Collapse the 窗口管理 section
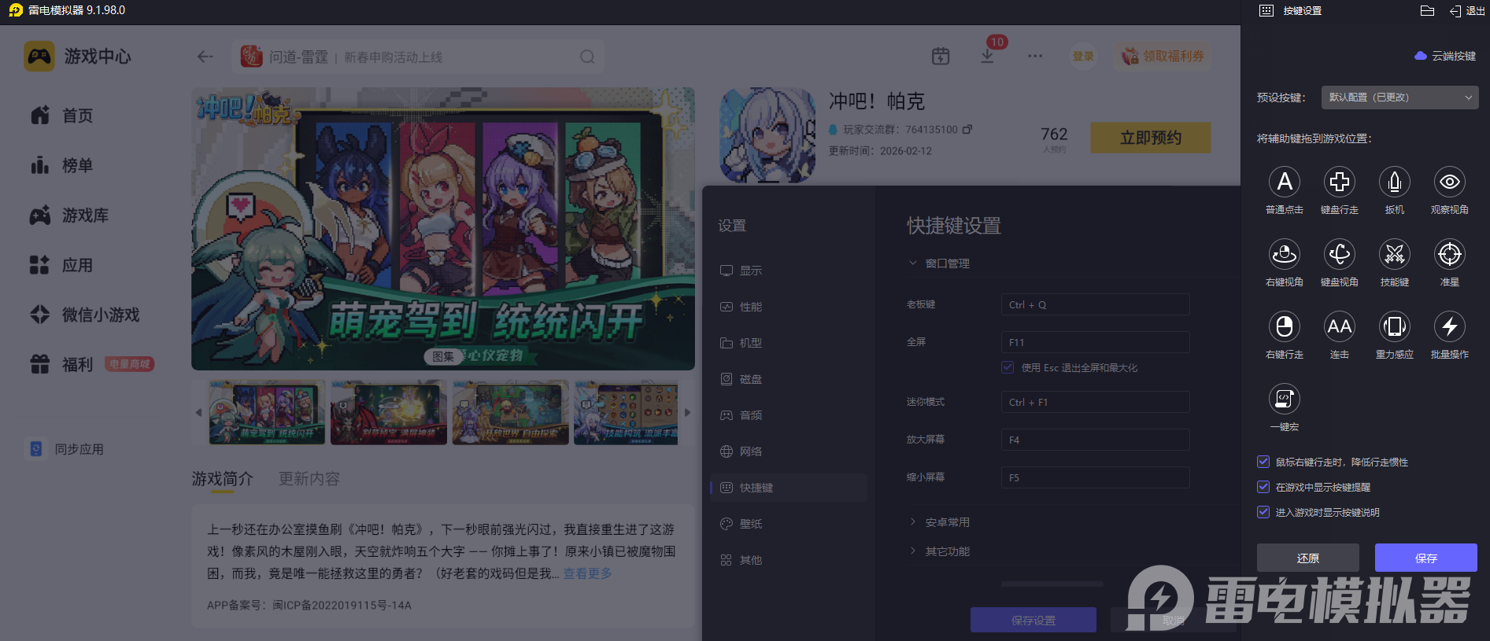 pyautogui.click(x=939, y=263)
